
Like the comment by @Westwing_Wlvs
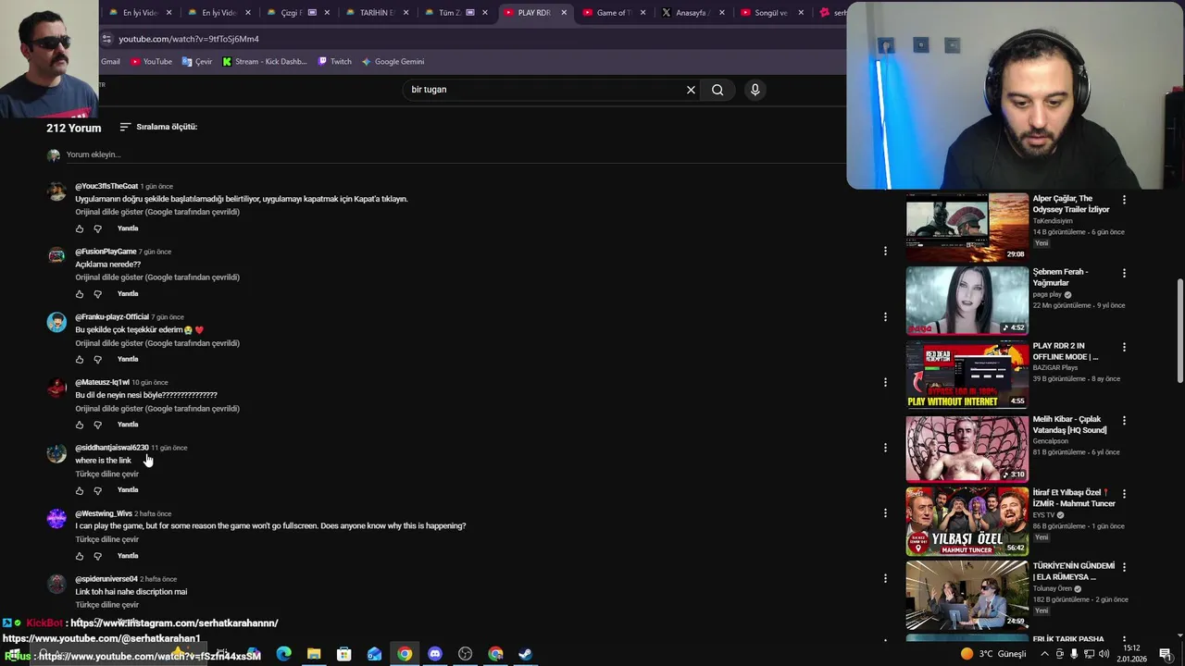point(80,556)
